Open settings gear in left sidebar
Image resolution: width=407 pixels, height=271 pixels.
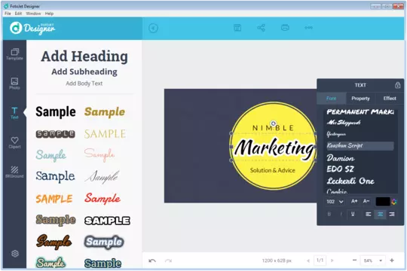15,254
